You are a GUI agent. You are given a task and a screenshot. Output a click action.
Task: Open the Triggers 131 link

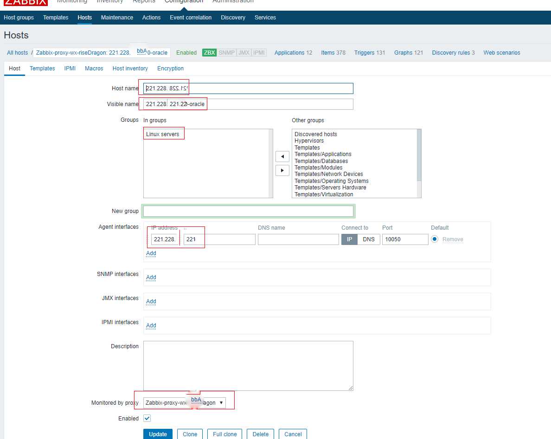point(370,53)
